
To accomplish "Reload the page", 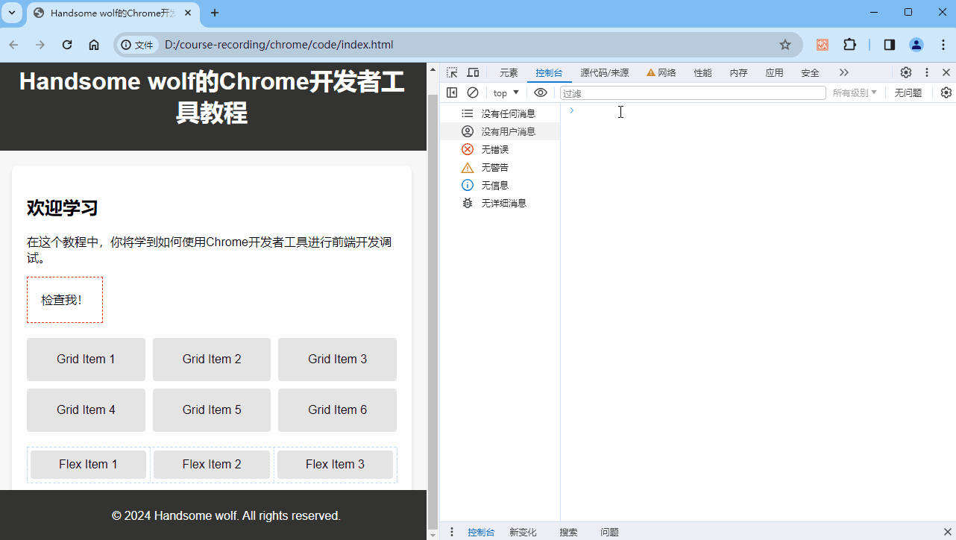I will click(x=67, y=45).
